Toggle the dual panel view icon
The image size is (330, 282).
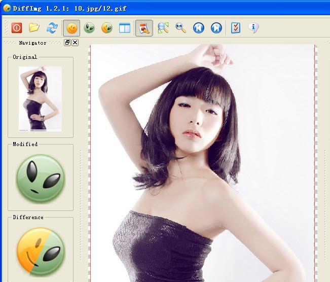point(125,28)
